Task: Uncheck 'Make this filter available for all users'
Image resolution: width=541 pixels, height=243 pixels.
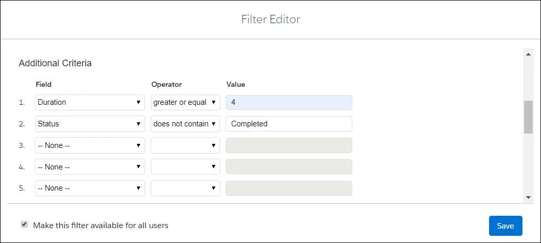Action: tap(24, 225)
